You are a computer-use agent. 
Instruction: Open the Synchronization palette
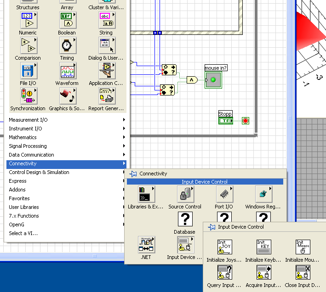[29, 96]
